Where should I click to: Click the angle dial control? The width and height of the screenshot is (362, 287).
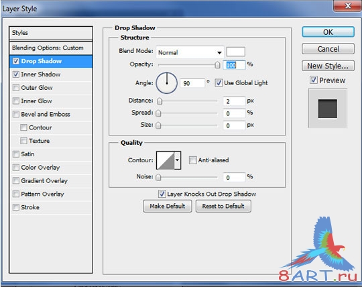(167, 83)
